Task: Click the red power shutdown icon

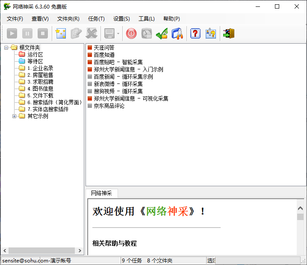Action: point(131,33)
